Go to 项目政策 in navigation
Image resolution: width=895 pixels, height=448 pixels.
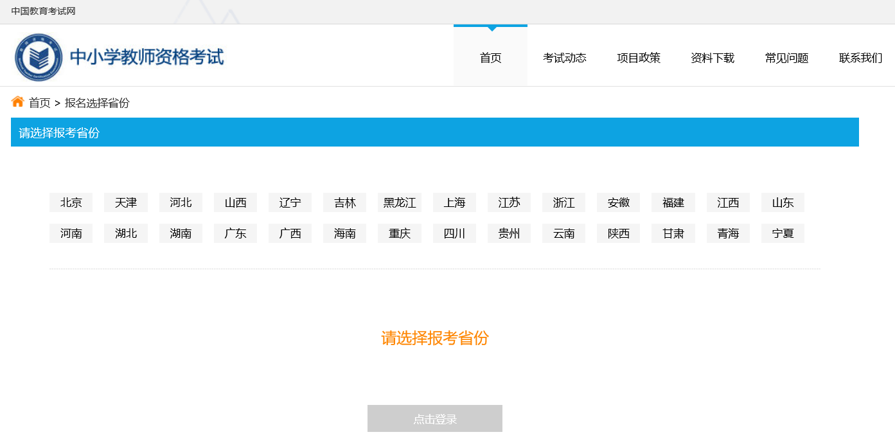(638, 58)
